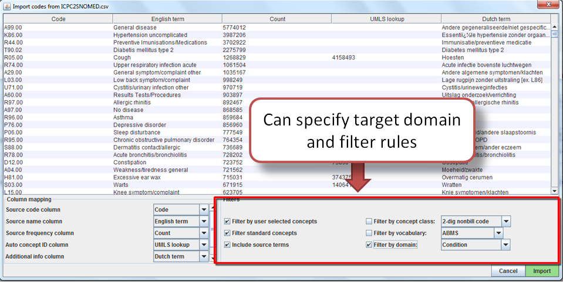
Task: Disable Include source terms option
Action: point(227,245)
